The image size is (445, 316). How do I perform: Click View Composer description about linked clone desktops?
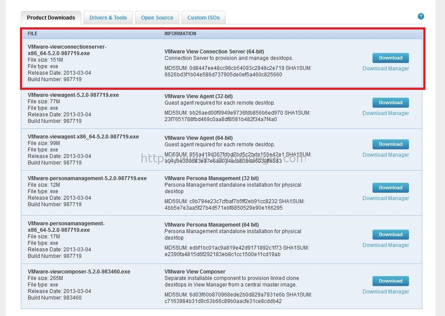coord(231,281)
